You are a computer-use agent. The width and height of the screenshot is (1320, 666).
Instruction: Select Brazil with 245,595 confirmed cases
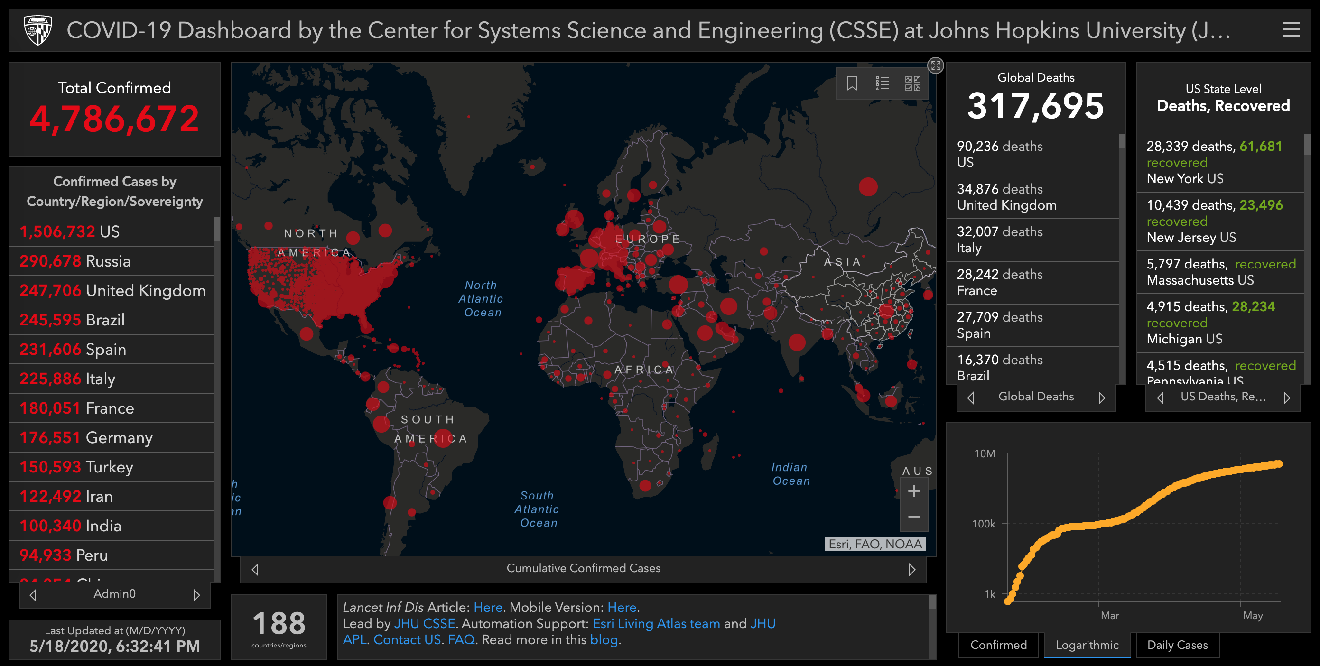(111, 320)
